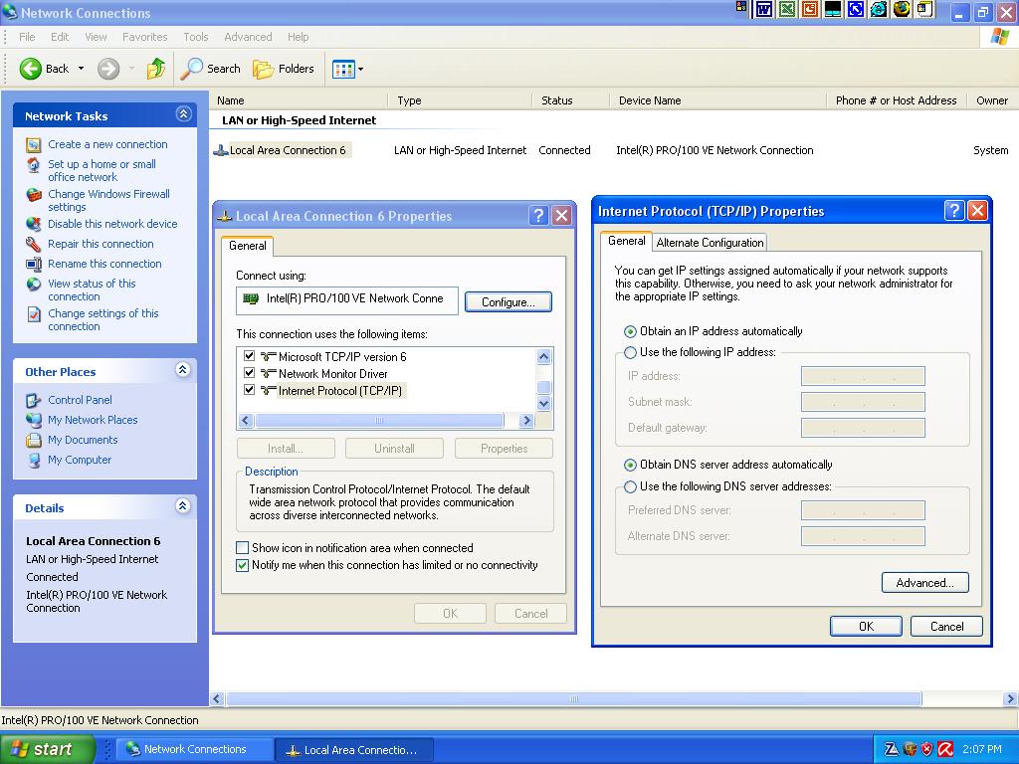Click the Repair this connection wrench icon

tap(33, 245)
